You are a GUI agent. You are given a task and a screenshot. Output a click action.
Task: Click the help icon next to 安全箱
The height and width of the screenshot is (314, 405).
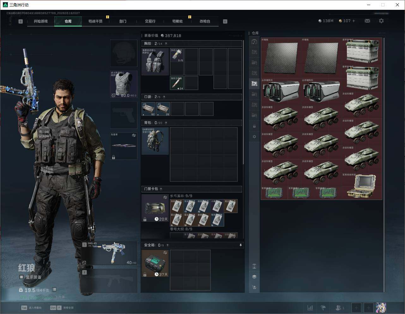tap(167, 245)
